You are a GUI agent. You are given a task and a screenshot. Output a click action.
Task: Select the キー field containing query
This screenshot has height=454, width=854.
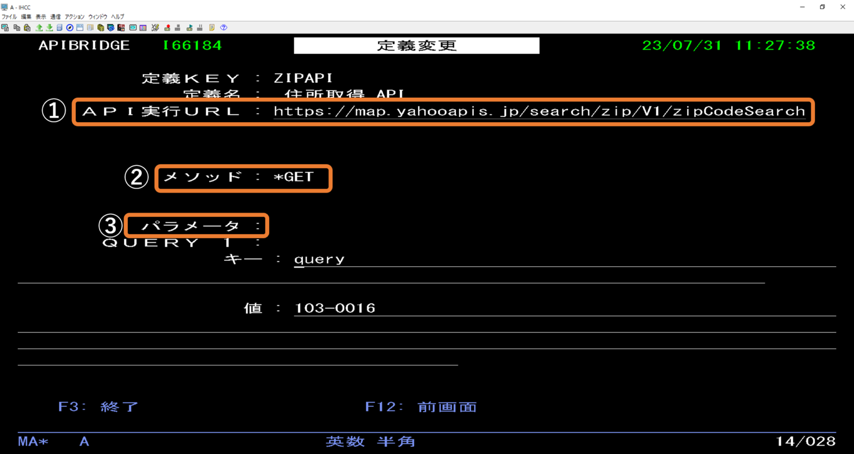pyautogui.click(x=320, y=258)
